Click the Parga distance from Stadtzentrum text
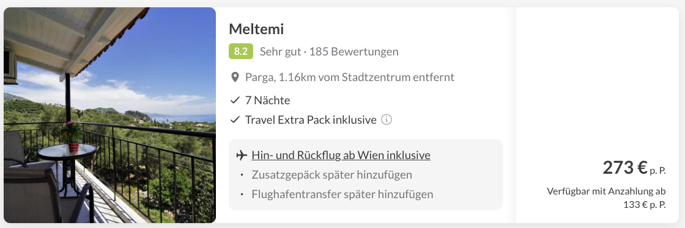The width and height of the screenshot is (685, 228). 349,77
